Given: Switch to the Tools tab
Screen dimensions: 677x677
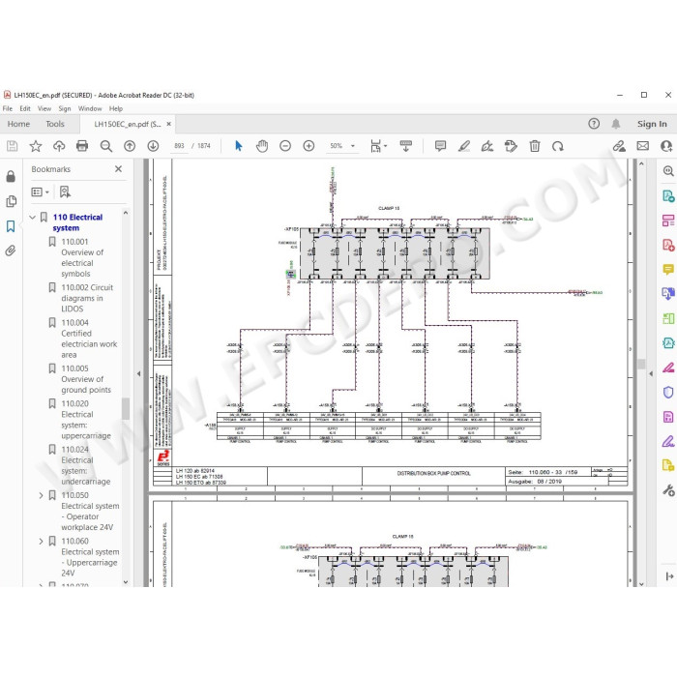Looking at the screenshot, I should 55,124.
